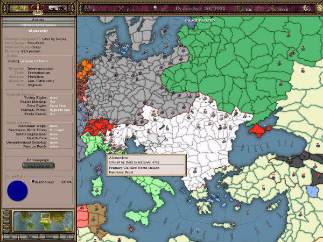Image resolution: width=323 pixels, height=242 pixels.
Task: Click the Resource: Fruit tooltip line
Action: (x=121, y=172)
